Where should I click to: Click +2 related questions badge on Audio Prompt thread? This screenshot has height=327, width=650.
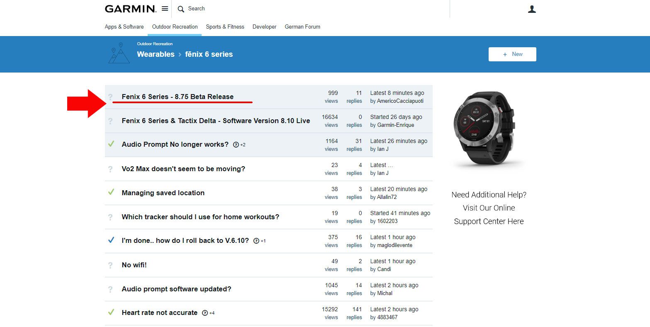point(239,145)
